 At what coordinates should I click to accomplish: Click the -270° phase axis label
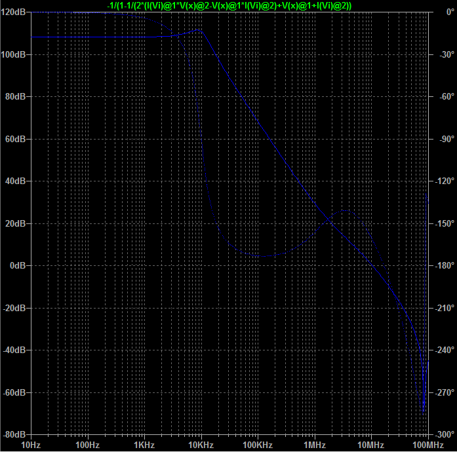tap(445, 392)
